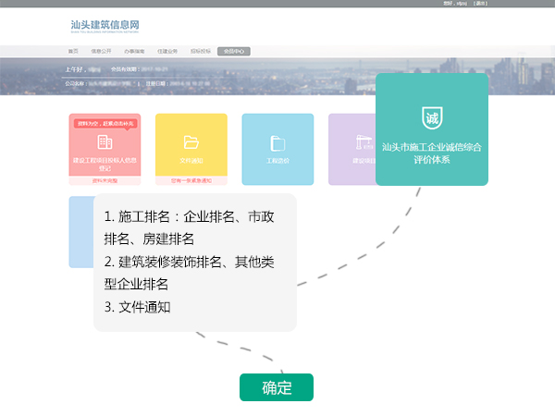The height and width of the screenshot is (416, 555).
Task: Click the folder icon on the yellow tile
Action: [x=191, y=142]
